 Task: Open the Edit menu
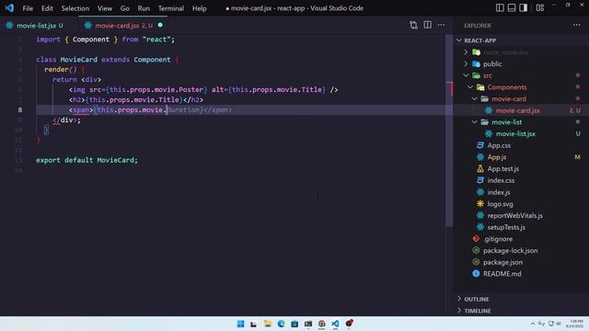47,8
